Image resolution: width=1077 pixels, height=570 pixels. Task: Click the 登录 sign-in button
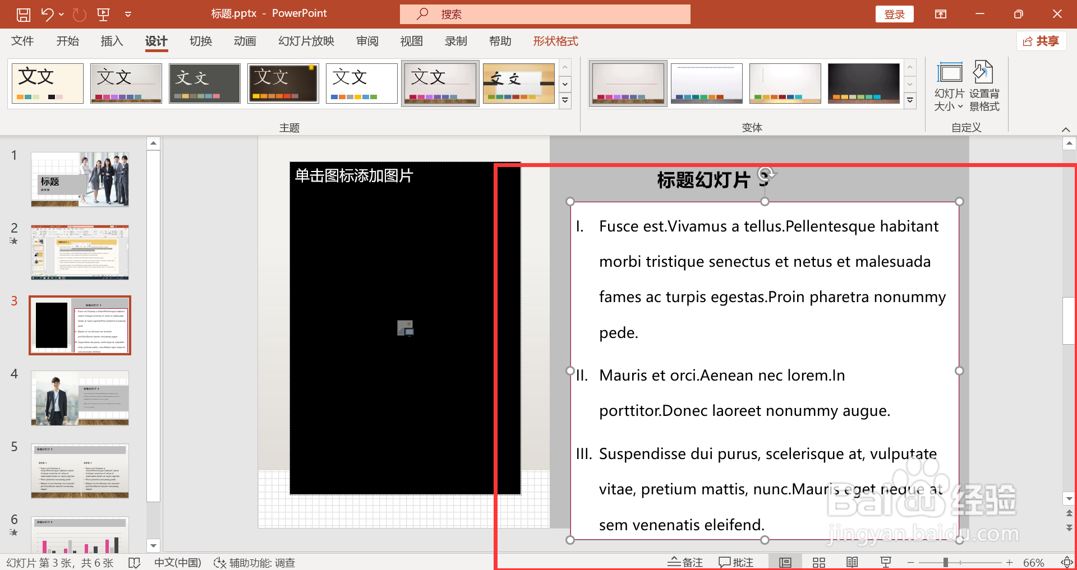[x=894, y=14]
